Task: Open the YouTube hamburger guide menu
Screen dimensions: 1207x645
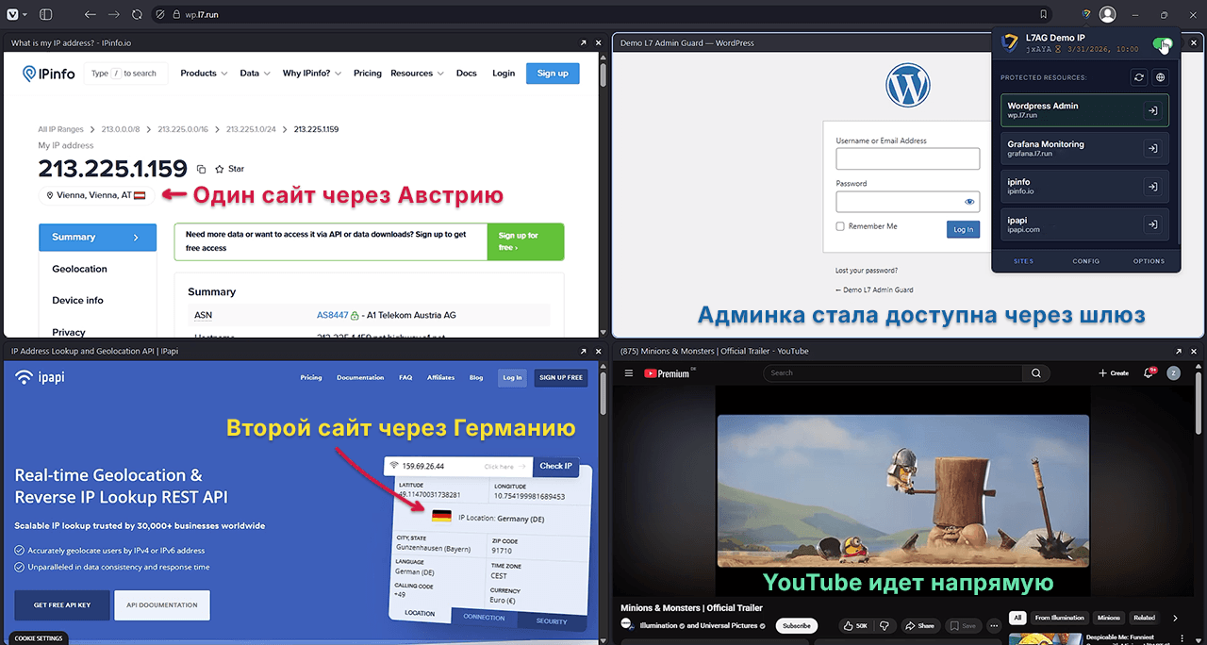Action: pyautogui.click(x=629, y=373)
